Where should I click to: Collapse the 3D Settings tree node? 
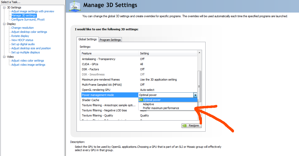4,7
